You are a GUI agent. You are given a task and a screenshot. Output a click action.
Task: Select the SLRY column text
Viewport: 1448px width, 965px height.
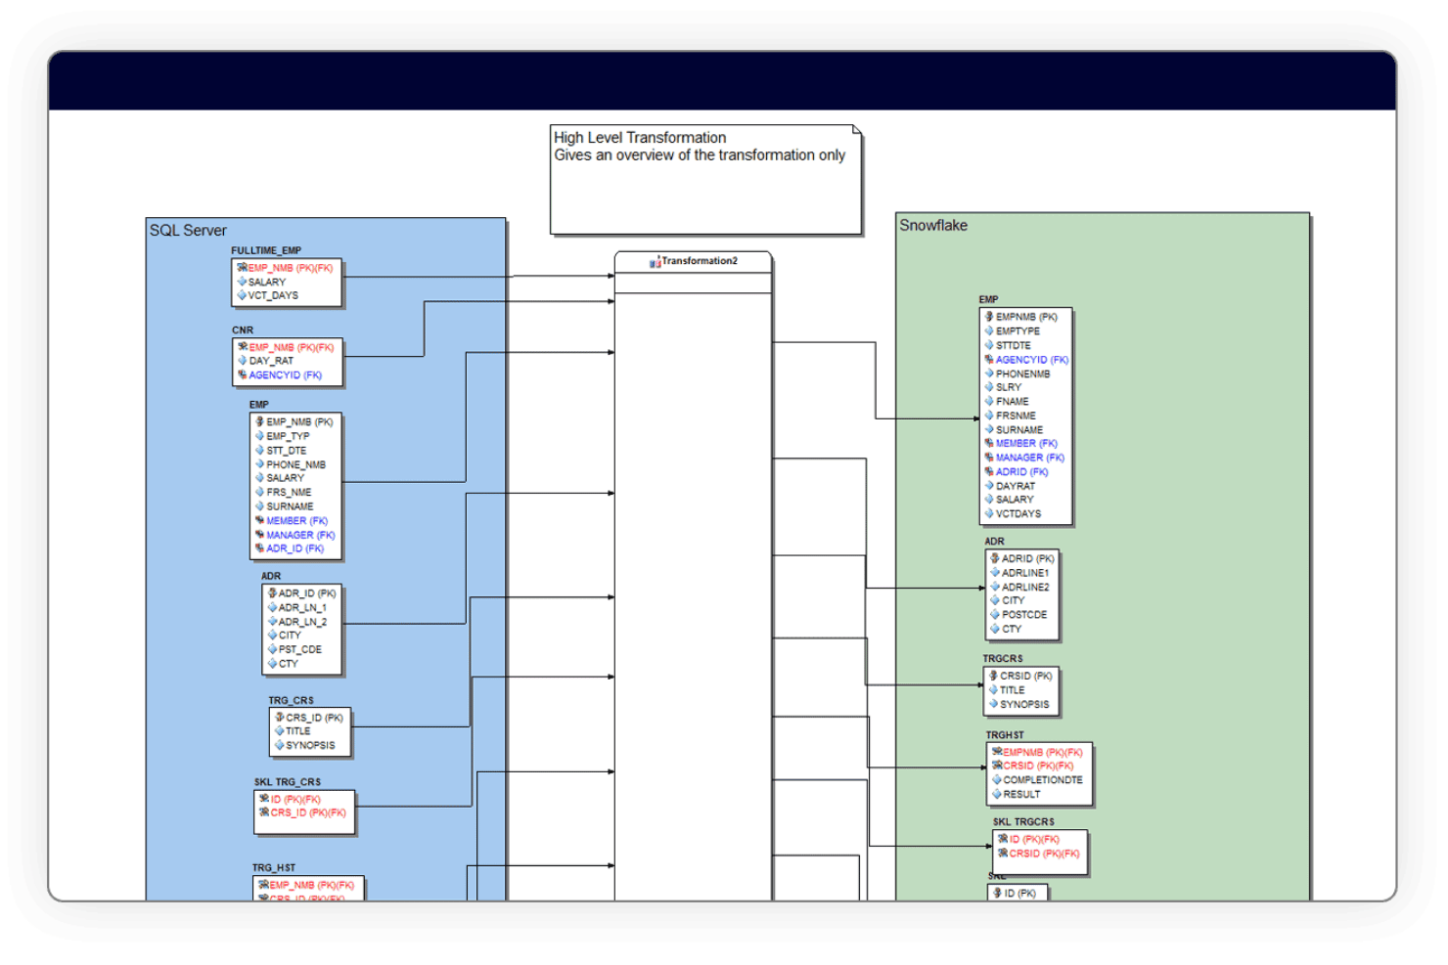click(x=1008, y=388)
